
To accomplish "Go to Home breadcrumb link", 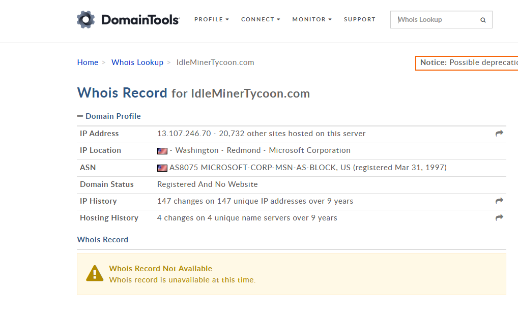I will (x=88, y=62).
